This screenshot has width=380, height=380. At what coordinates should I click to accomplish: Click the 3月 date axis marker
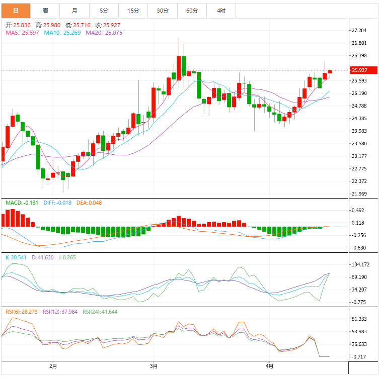[154, 366]
